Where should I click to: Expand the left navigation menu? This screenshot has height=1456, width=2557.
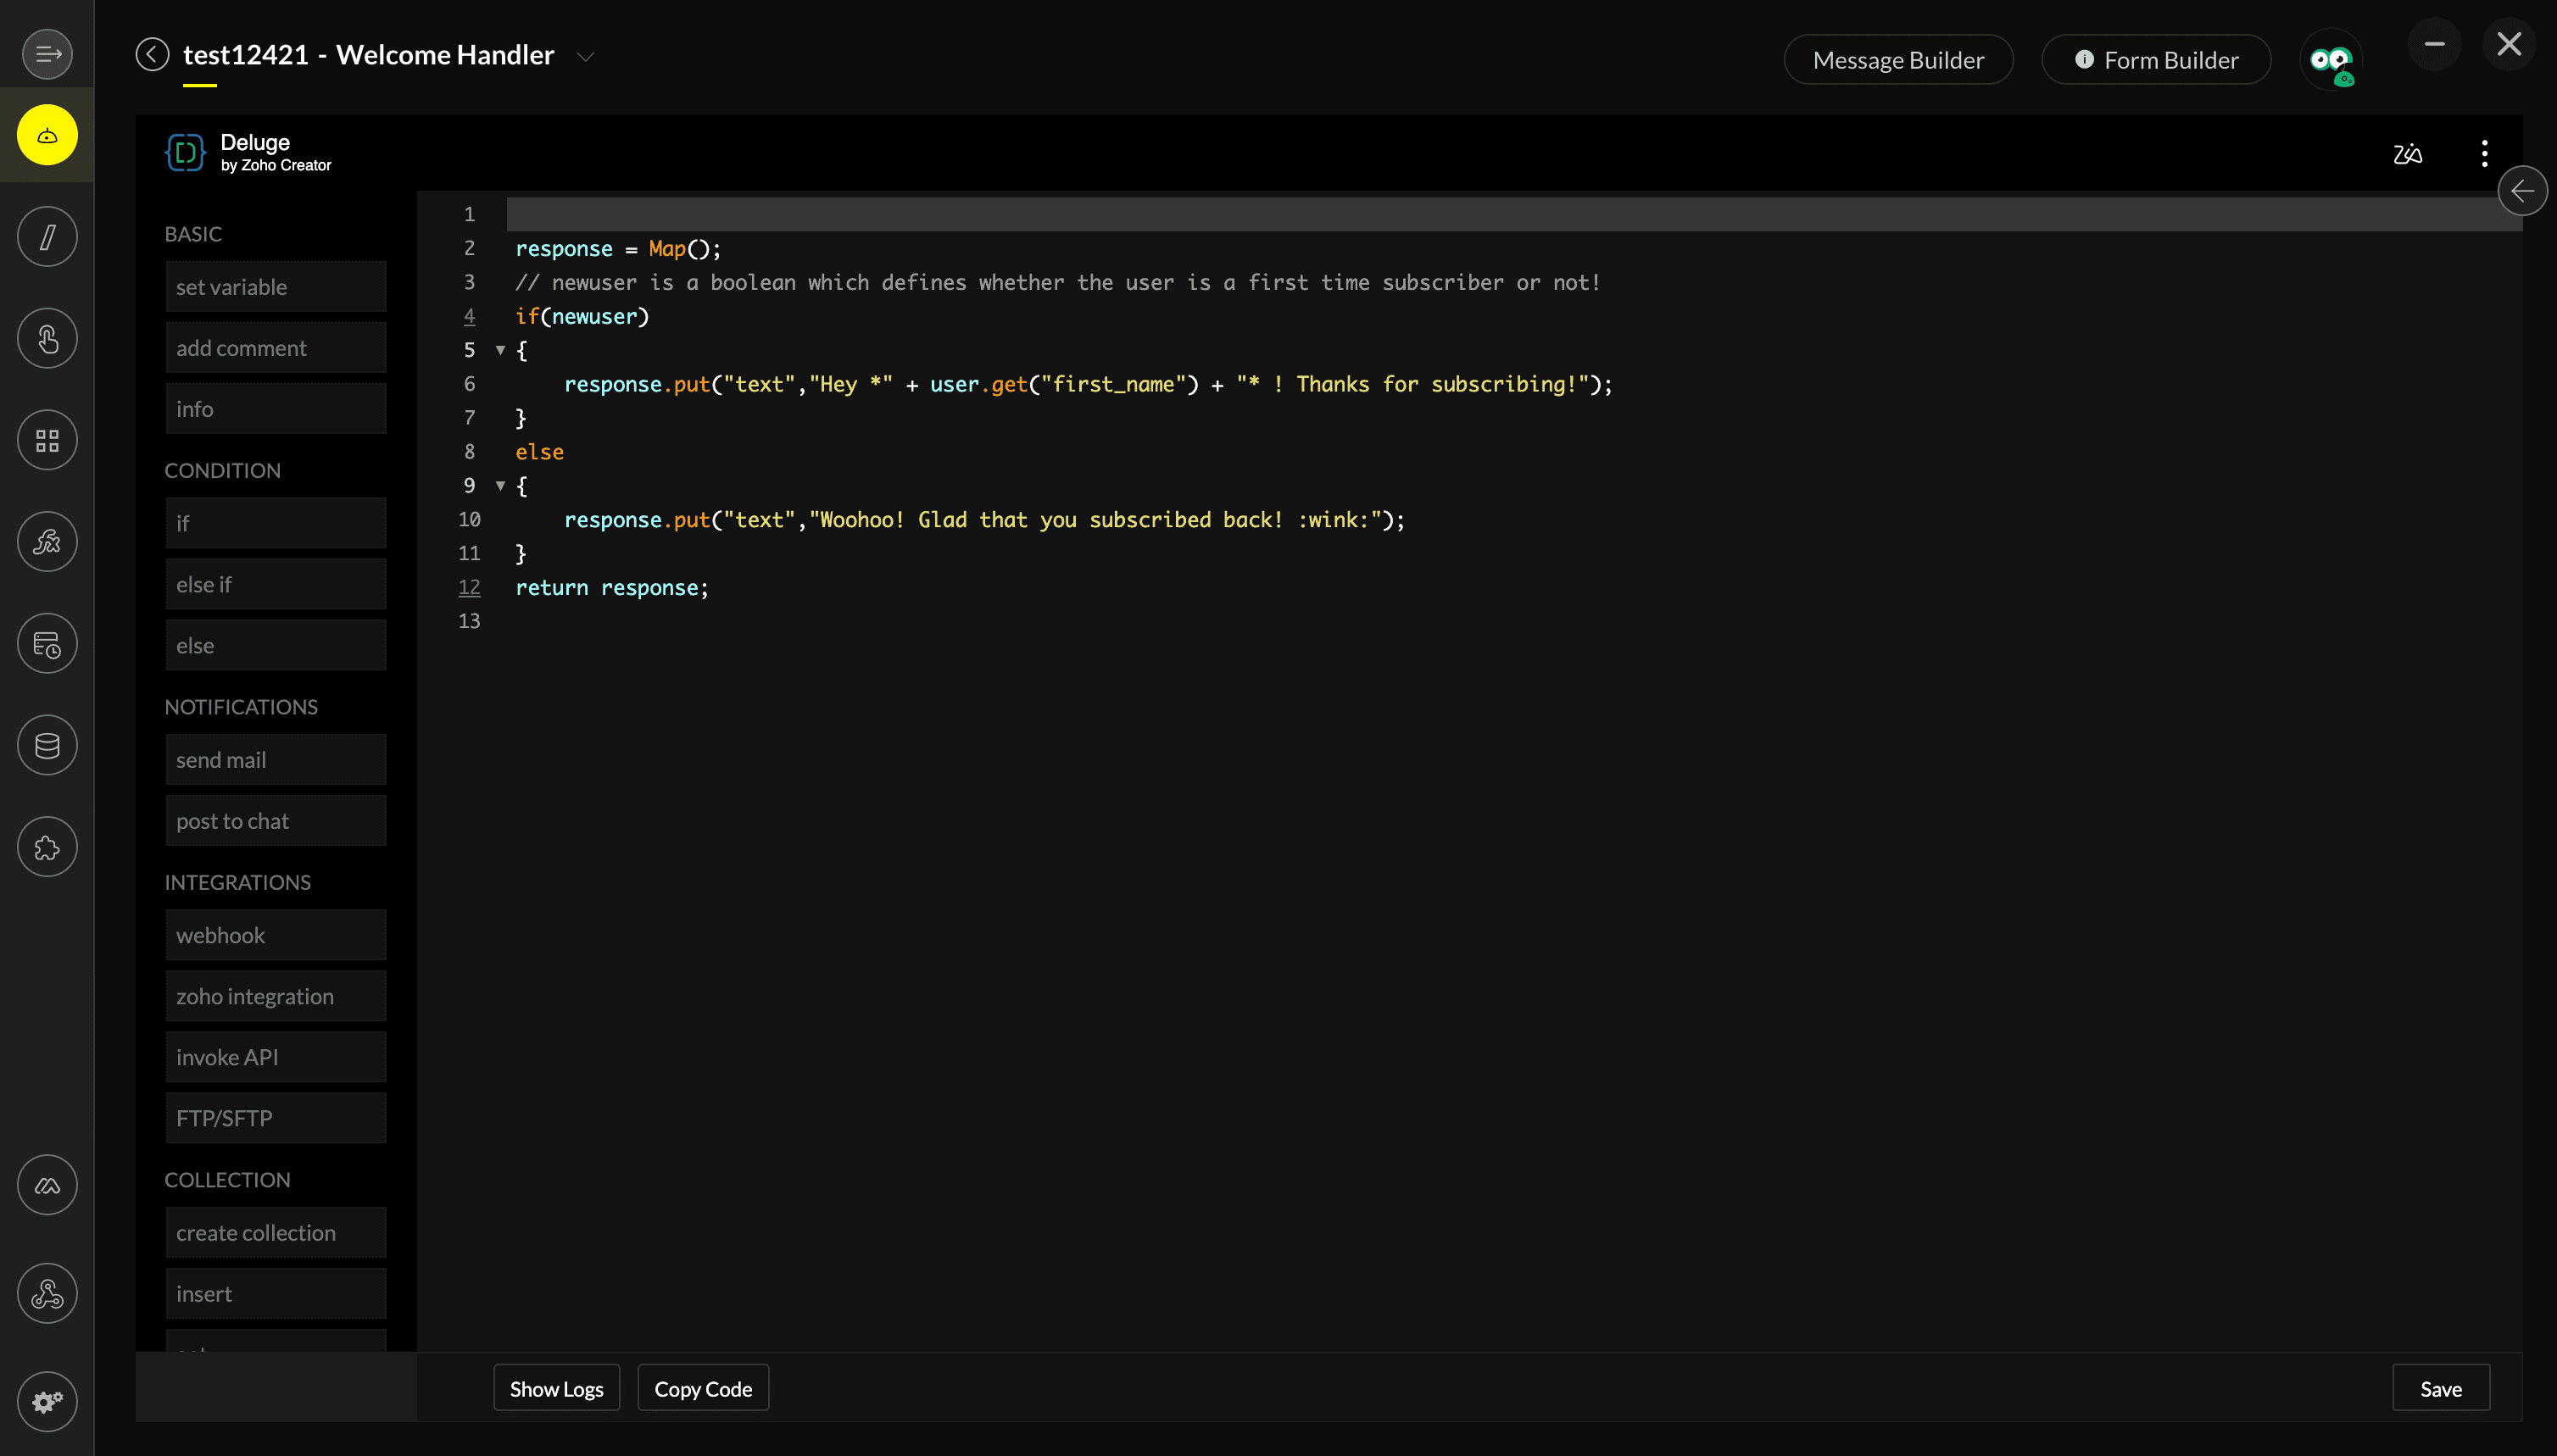(47, 54)
